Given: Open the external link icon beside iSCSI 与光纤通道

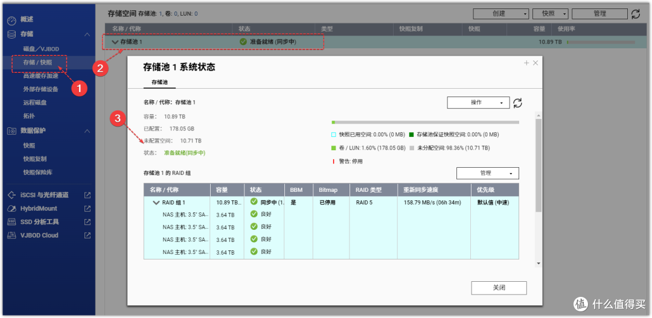Looking at the screenshot, I should point(88,195).
